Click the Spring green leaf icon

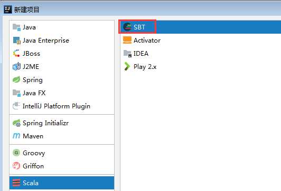click(16, 79)
